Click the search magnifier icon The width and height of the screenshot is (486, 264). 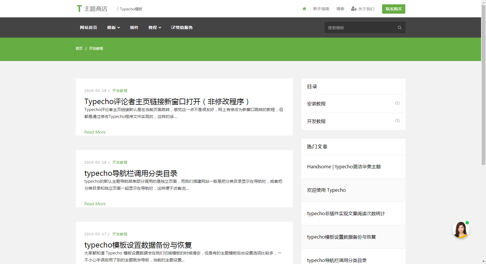click(400, 28)
